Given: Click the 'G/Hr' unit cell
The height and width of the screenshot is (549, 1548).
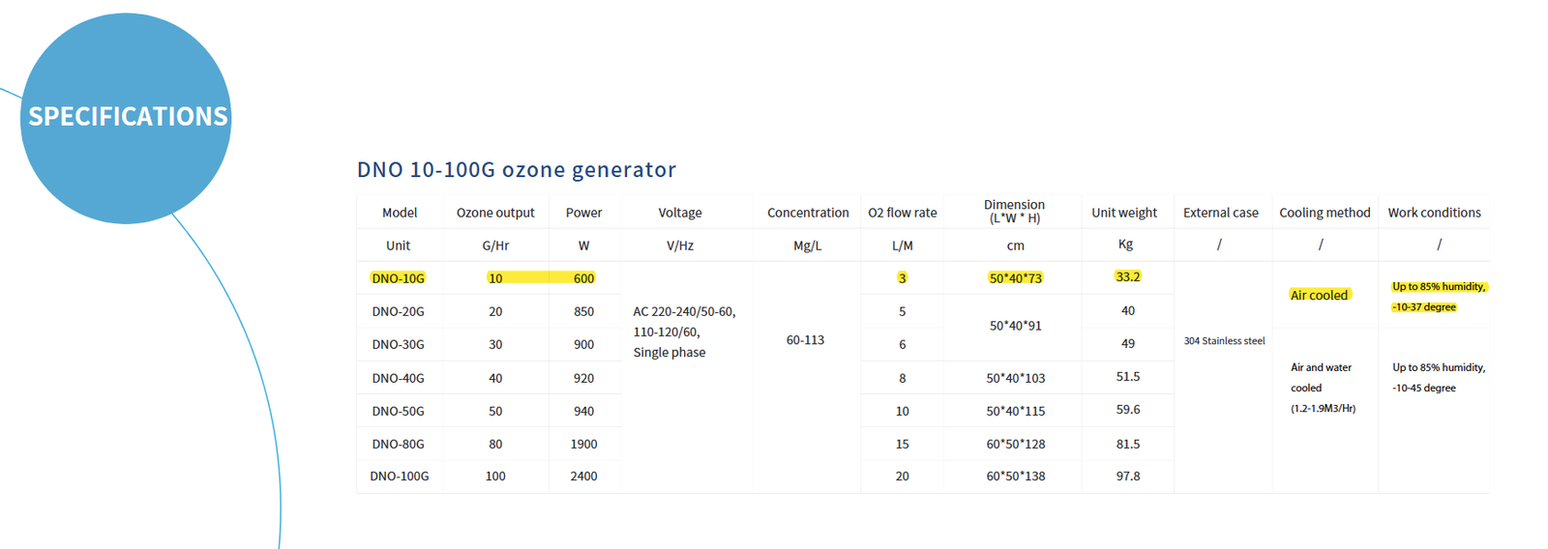Looking at the screenshot, I should pos(495,246).
